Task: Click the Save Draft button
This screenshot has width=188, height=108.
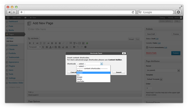Action: coord(151,34)
